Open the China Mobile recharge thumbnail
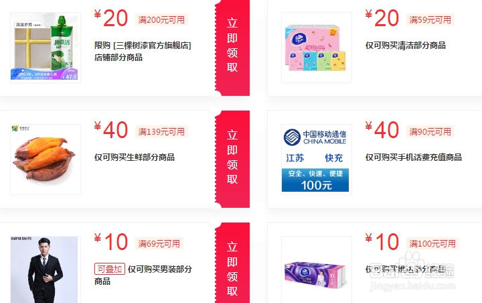The width and height of the screenshot is (482, 303). [x=317, y=160]
